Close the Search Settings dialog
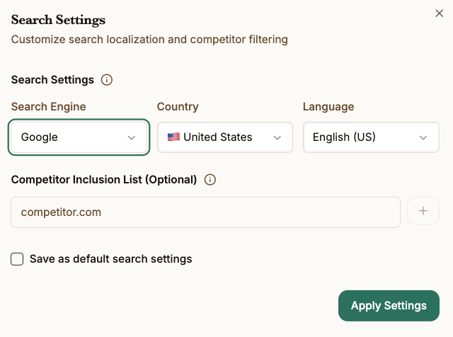Screen dimensions: 453x337 440,13
